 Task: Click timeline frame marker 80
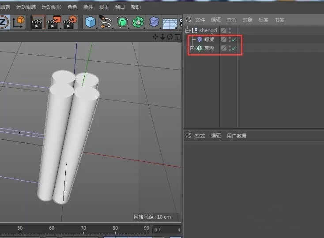point(115,228)
